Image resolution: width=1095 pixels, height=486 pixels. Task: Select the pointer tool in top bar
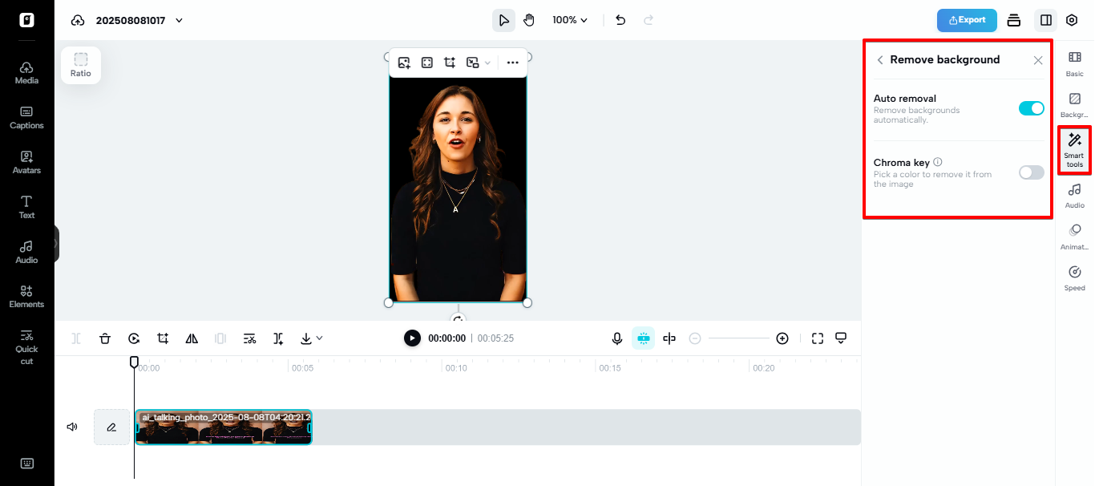(503, 20)
